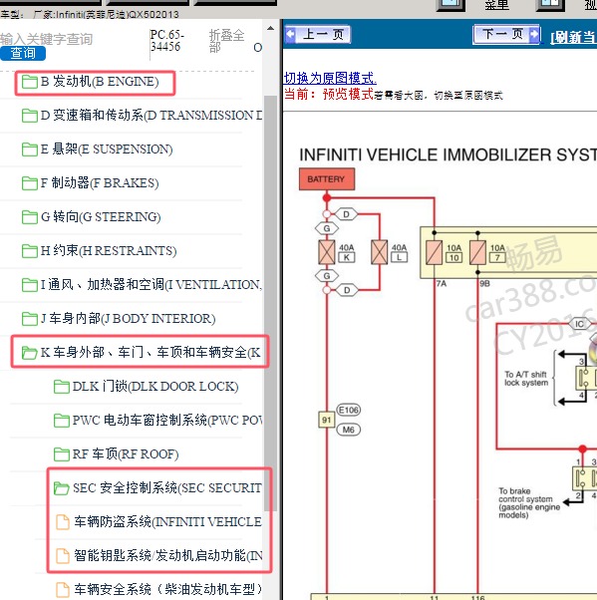The width and height of the screenshot is (597, 600).
Task: Click the tree panel scroll-up arrow
Action: pos(270,28)
